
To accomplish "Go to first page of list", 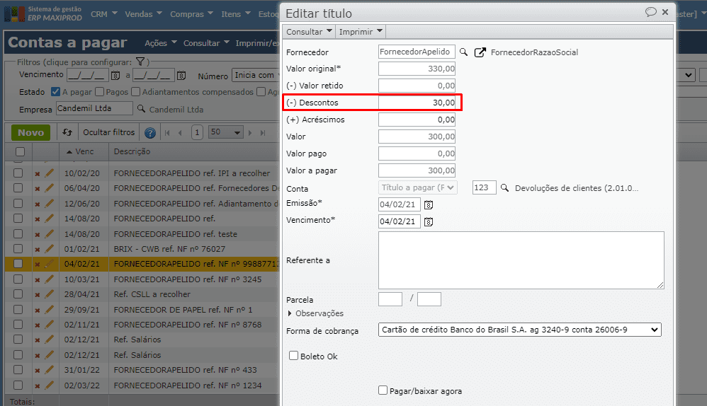I will point(167,133).
